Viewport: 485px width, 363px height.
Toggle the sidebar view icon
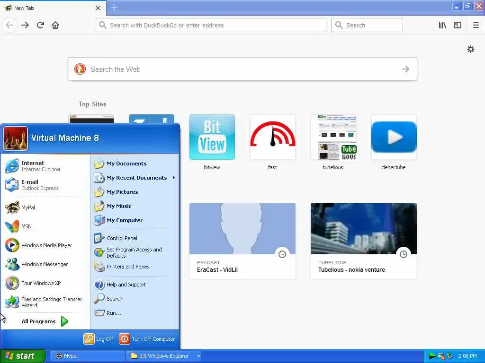point(458,25)
